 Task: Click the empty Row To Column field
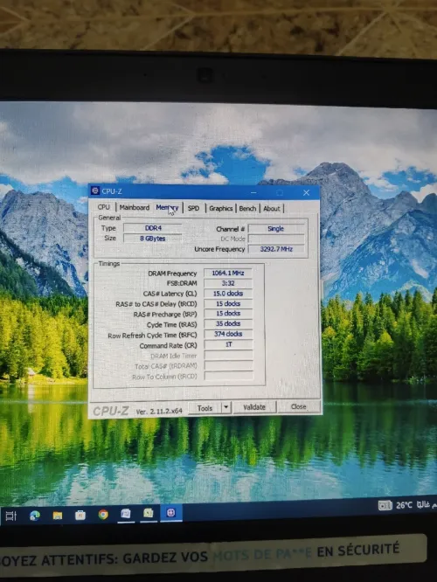(x=229, y=376)
